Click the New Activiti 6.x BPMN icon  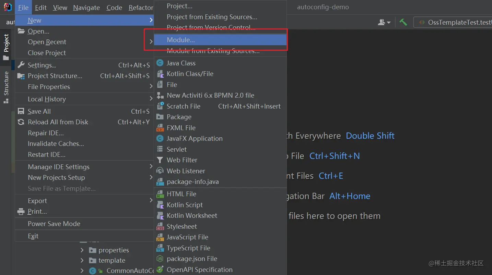160,95
